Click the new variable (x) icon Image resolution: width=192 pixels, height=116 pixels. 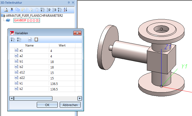tap(30, 39)
